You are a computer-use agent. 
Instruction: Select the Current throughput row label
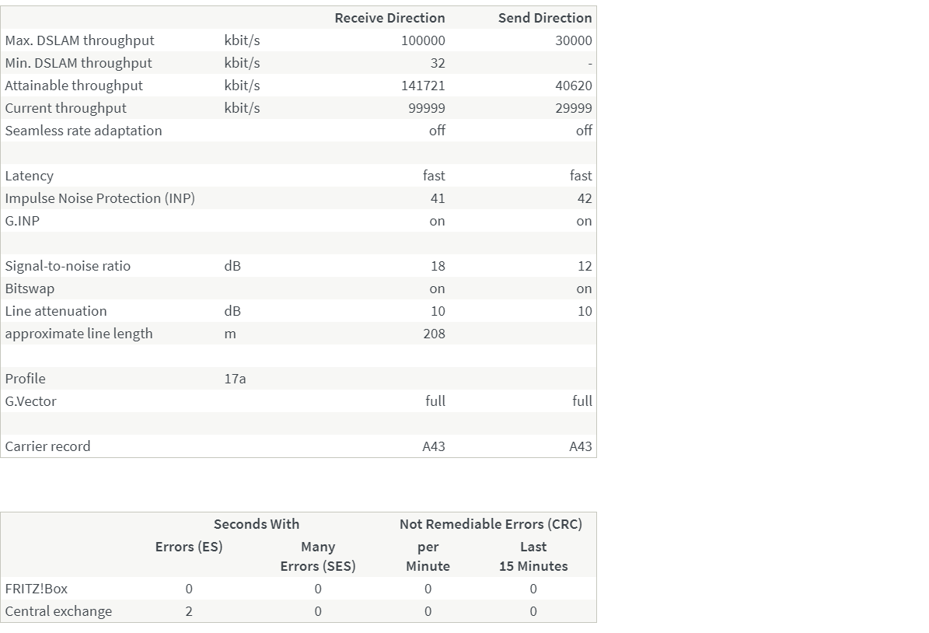(x=65, y=108)
